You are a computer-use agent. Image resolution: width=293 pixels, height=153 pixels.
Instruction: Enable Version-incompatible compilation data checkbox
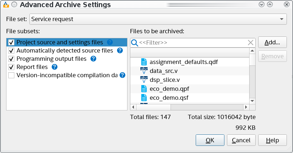[11, 75]
